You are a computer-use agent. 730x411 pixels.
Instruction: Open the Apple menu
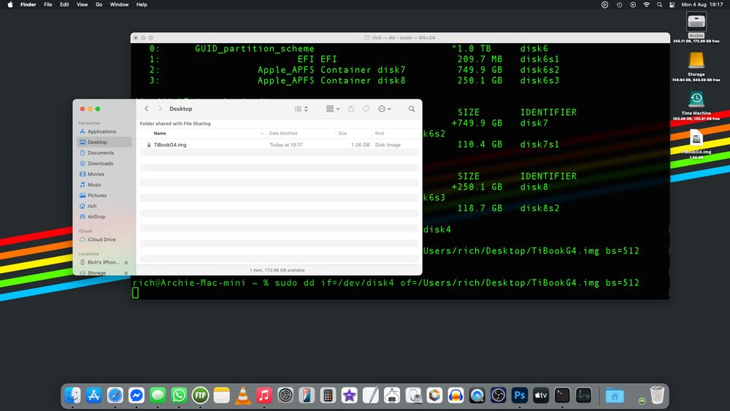pyautogui.click(x=10, y=4)
